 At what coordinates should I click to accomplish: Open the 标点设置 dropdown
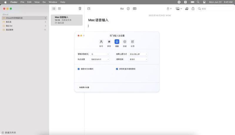(100, 59)
